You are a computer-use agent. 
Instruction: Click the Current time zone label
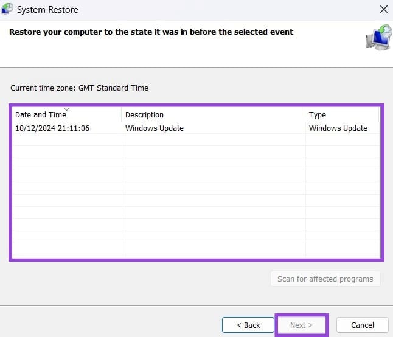coord(79,88)
